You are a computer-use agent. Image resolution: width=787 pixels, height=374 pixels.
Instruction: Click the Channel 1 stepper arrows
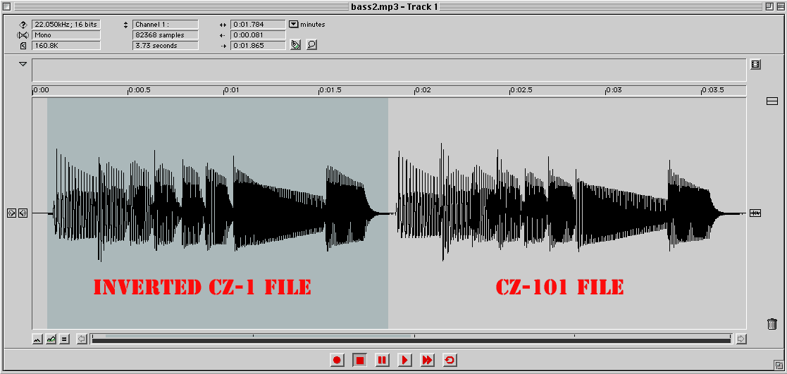[x=126, y=24]
